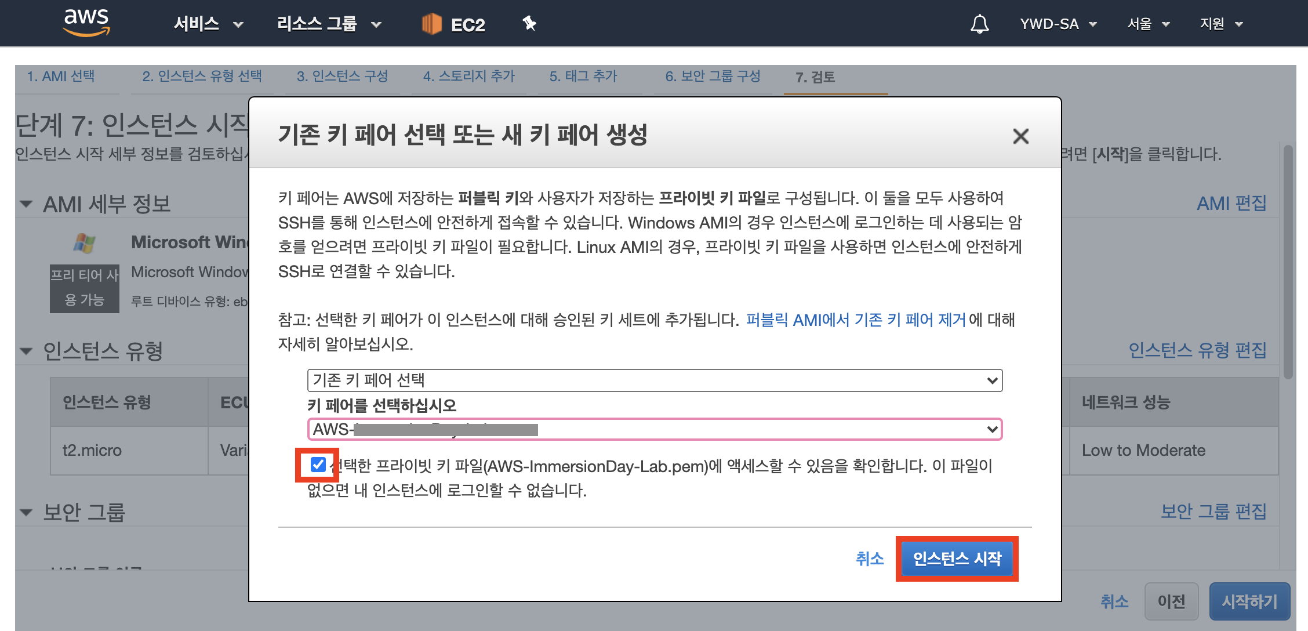This screenshot has height=631, width=1308.
Task: Click the 인스턴스 시작 button
Action: click(x=957, y=559)
